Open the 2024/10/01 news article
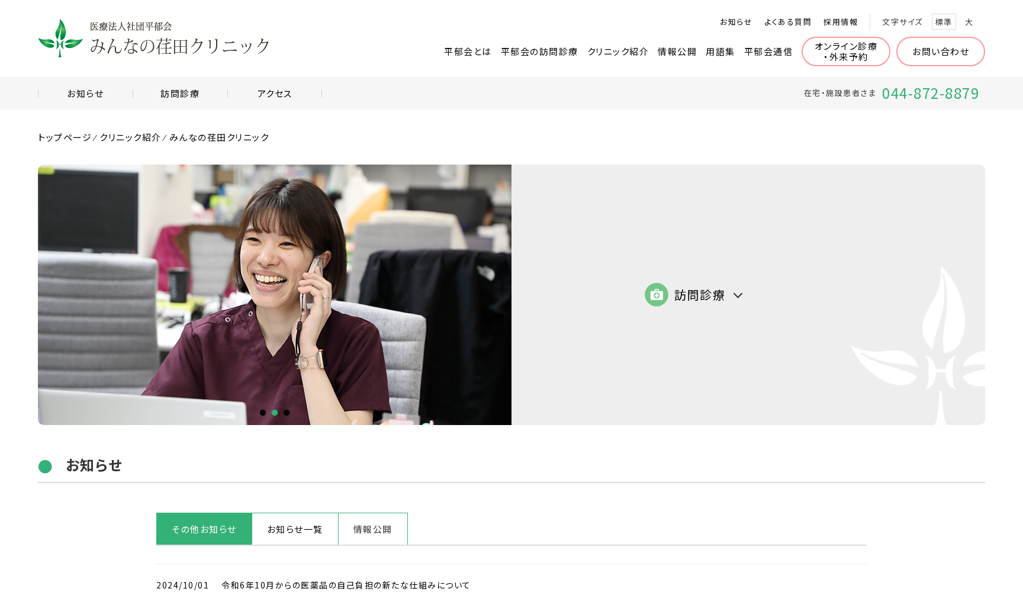The height and width of the screenshot is (592, 1023). coord(345,585)
